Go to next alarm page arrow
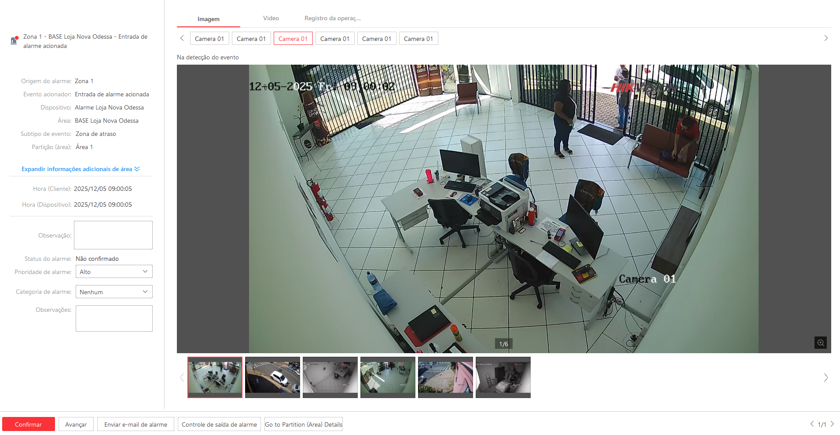The width and height of the screenshot is (840, 435). pyautogui.click(x=832, y=424)
